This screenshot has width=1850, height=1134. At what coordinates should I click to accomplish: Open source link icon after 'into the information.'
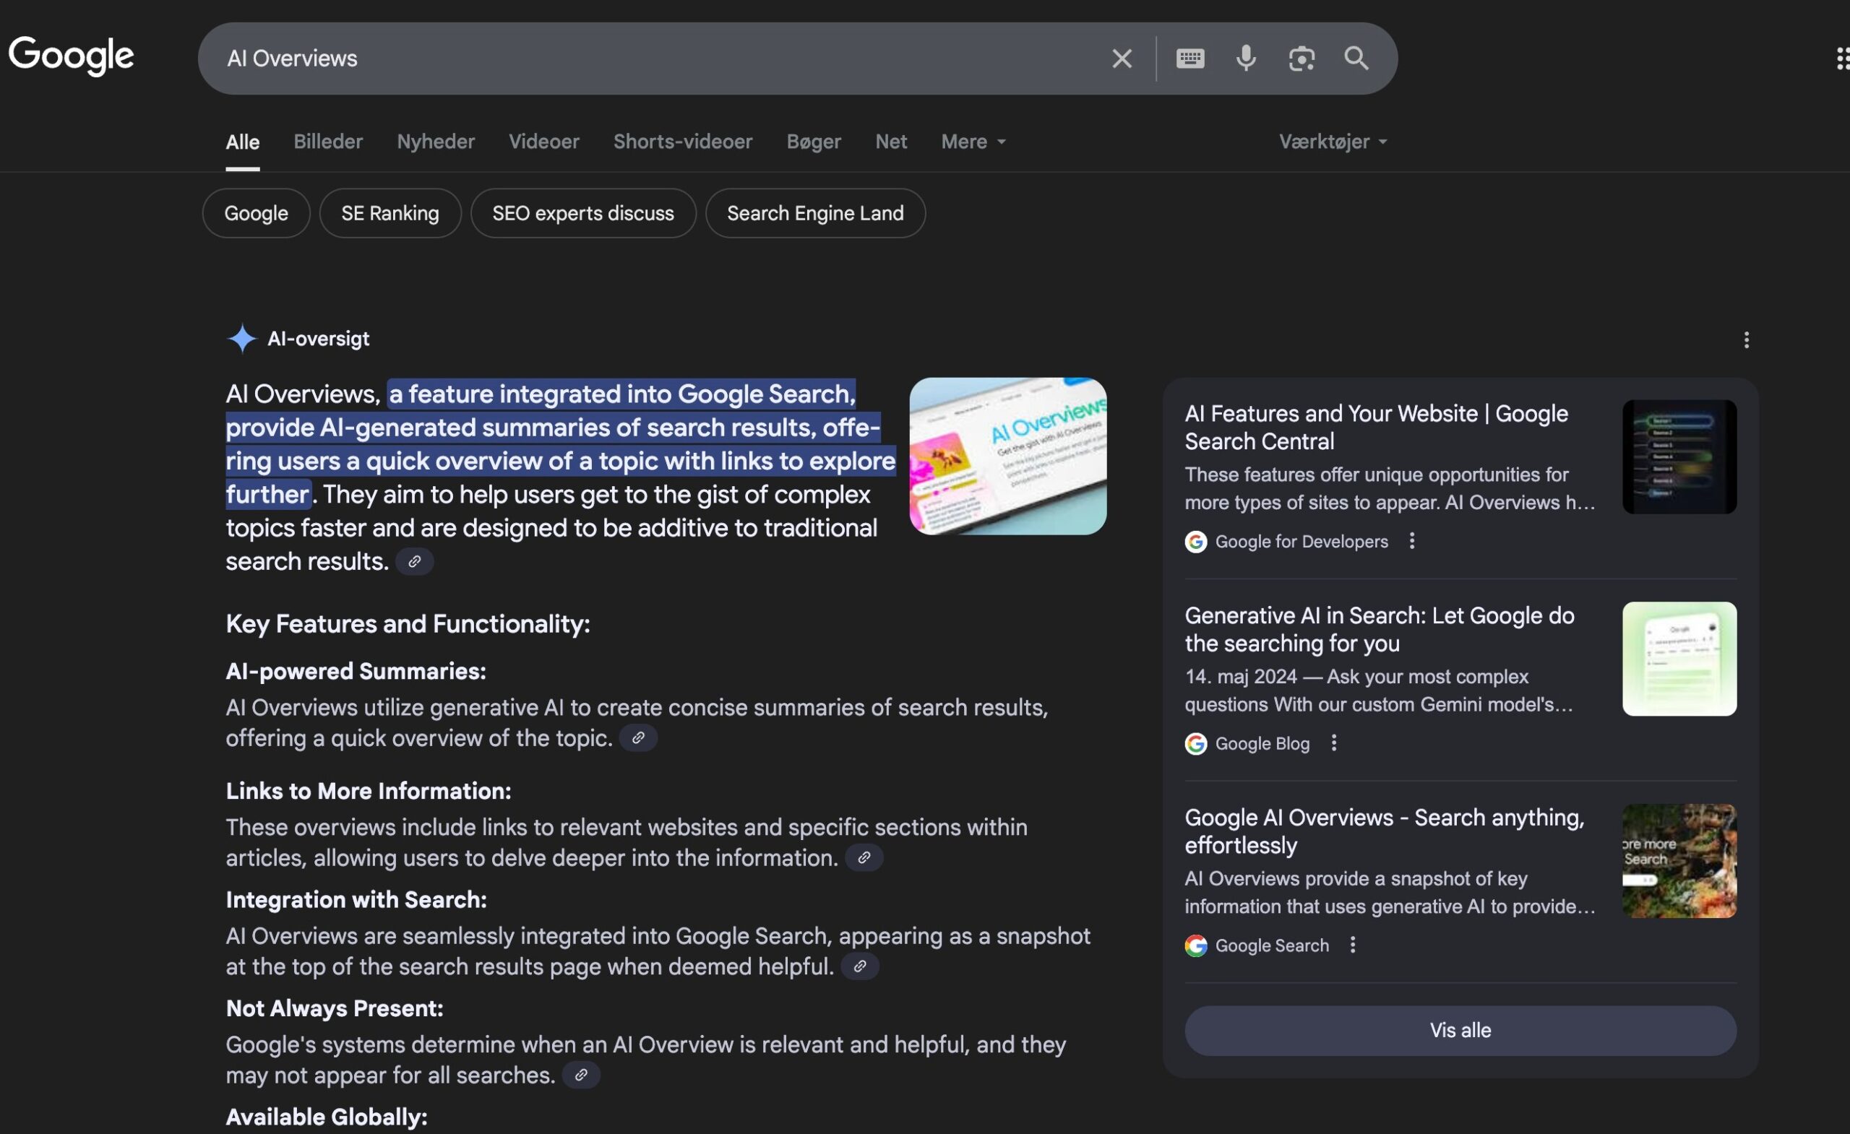[864, 858]
